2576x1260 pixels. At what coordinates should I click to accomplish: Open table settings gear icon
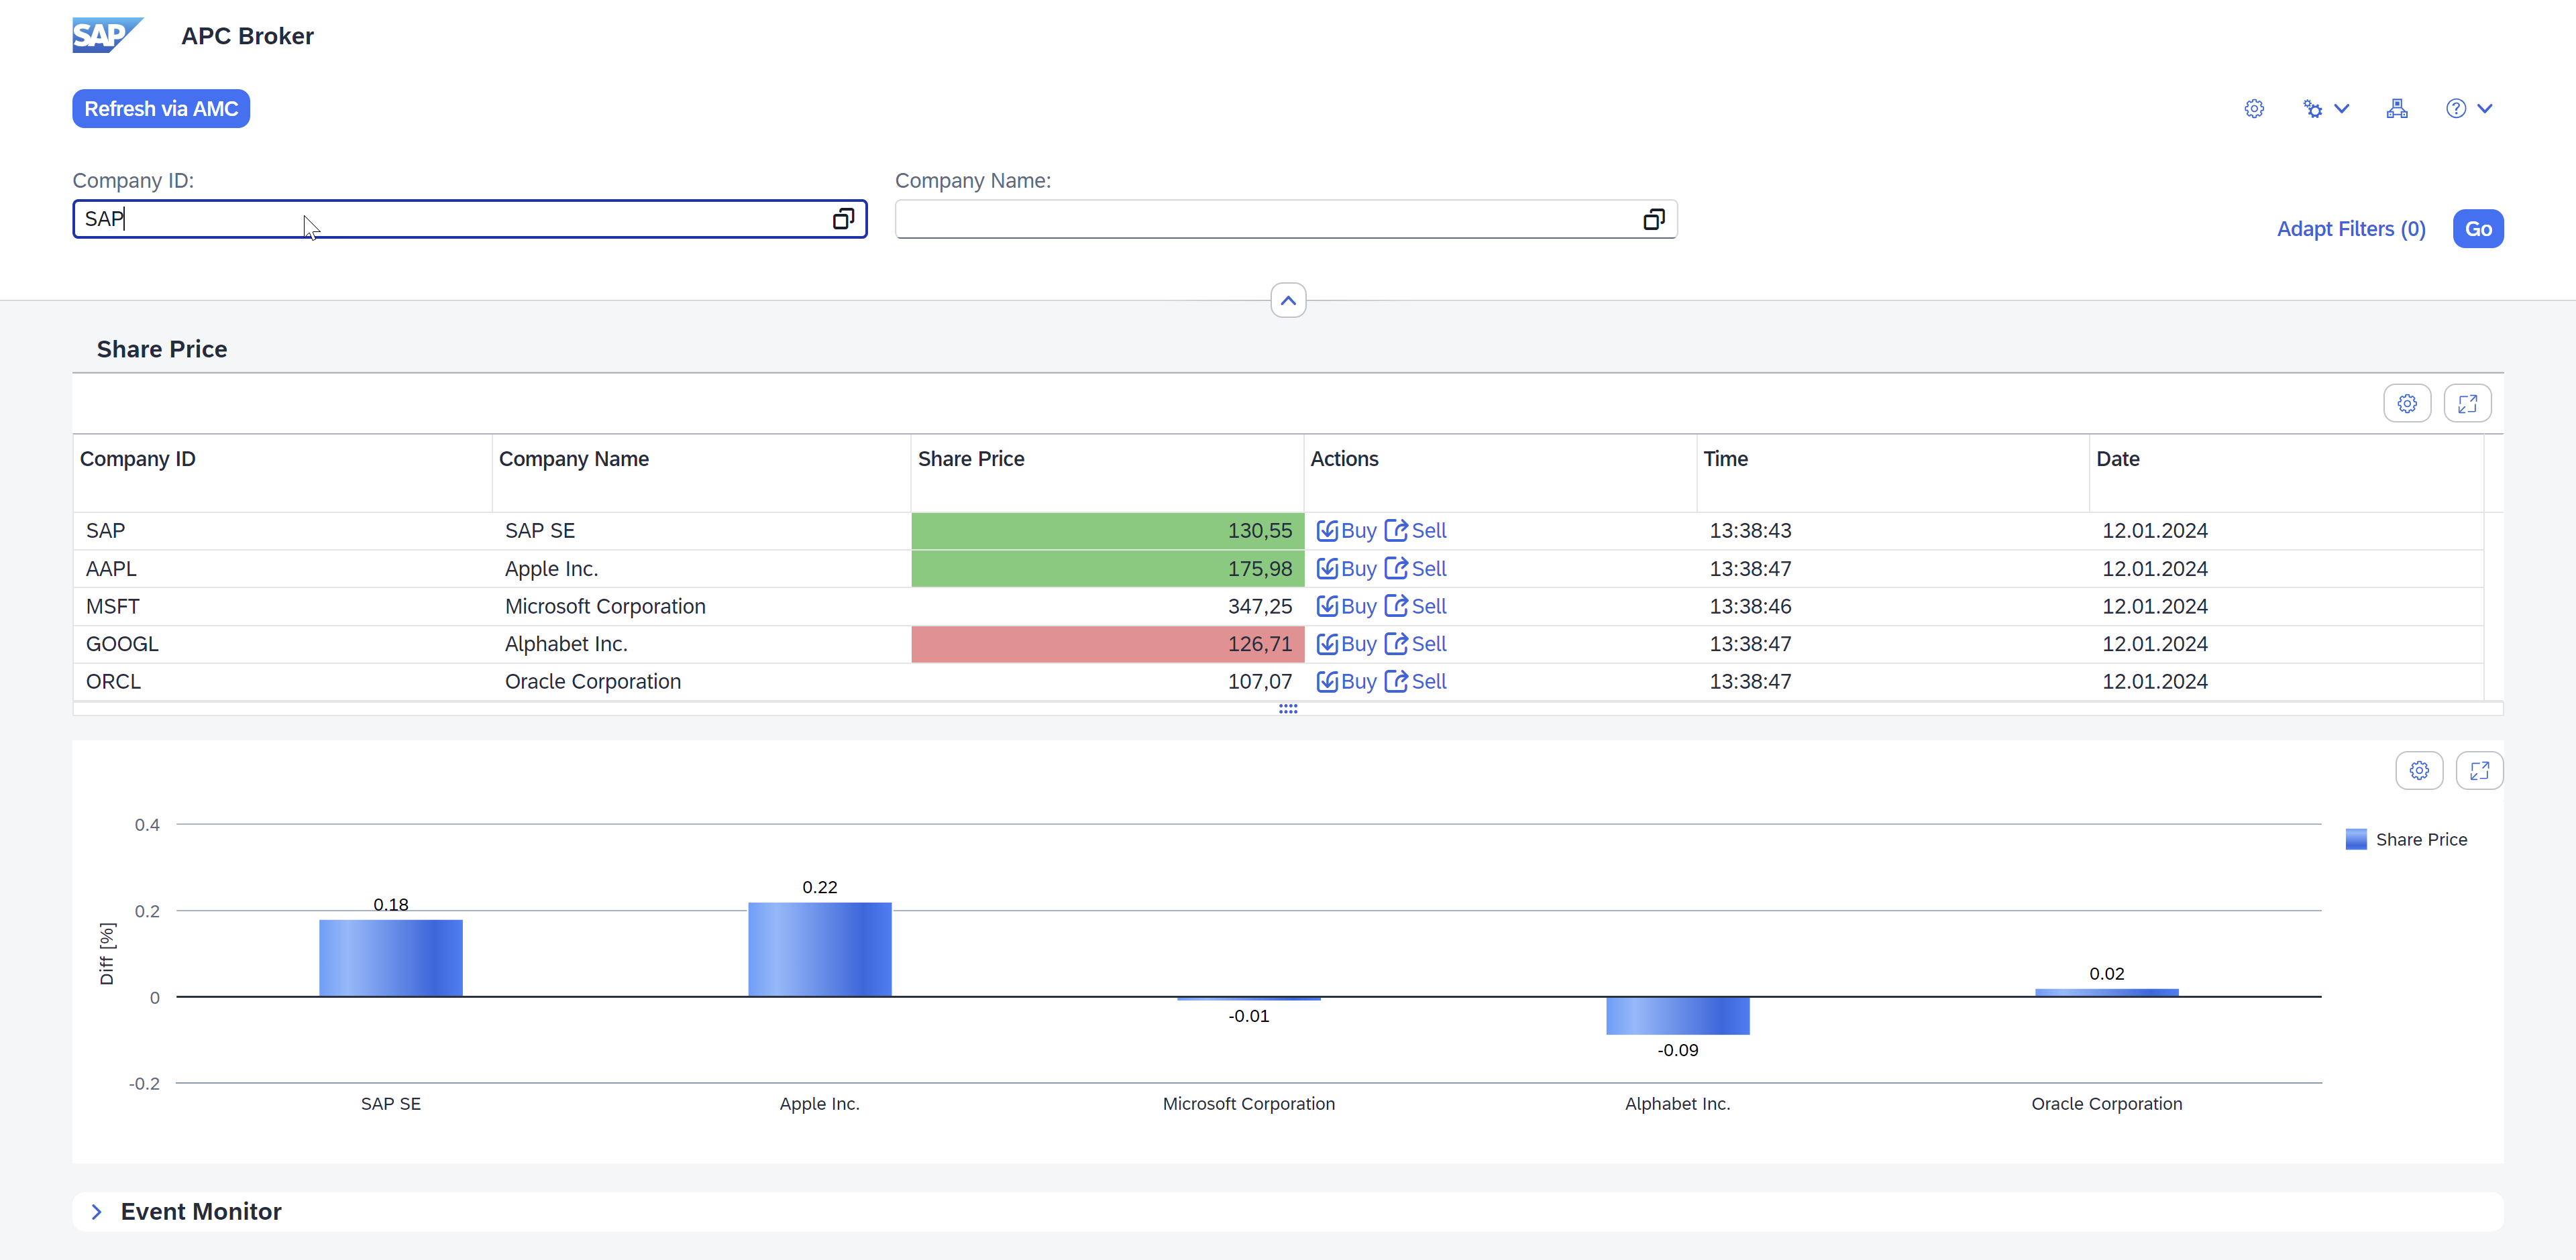(x=2406, y=403)
